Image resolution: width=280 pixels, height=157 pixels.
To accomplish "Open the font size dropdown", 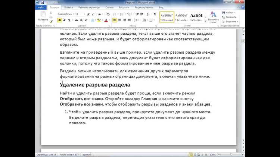I will [84, 14].
